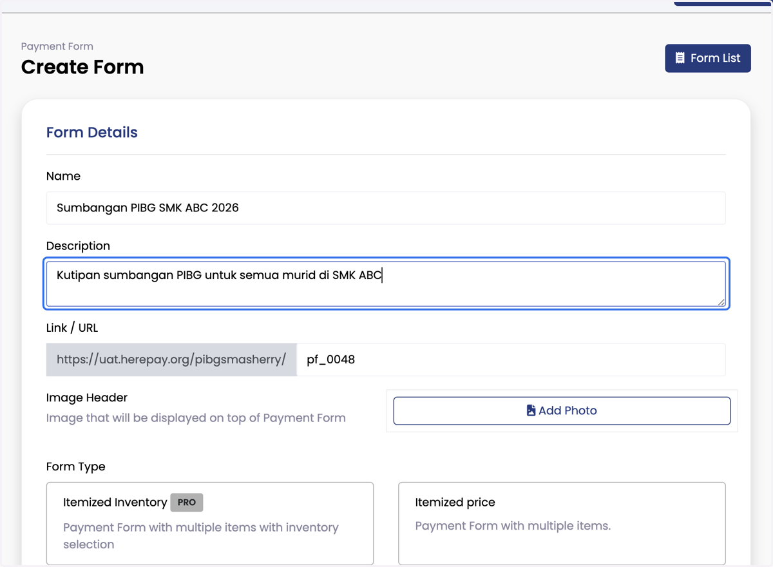The image size is (773, 567).
Task: Click the Create Form page title
Action: pos(82,67)
